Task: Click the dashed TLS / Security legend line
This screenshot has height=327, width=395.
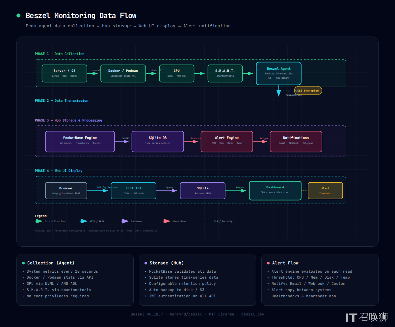Action: tap(208, 221)
